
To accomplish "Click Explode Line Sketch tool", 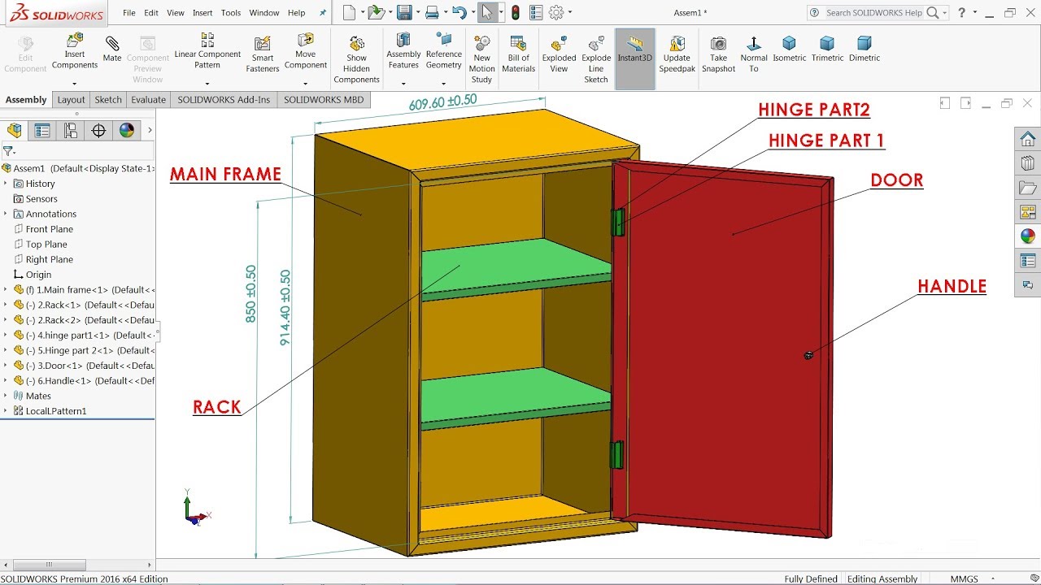I will (x=596, y=59).
